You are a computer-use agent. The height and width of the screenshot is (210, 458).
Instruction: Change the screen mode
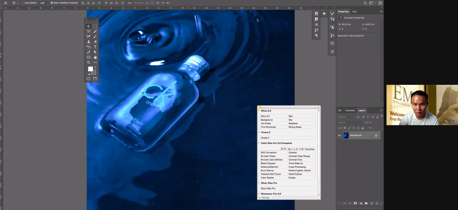pos(95,79)
